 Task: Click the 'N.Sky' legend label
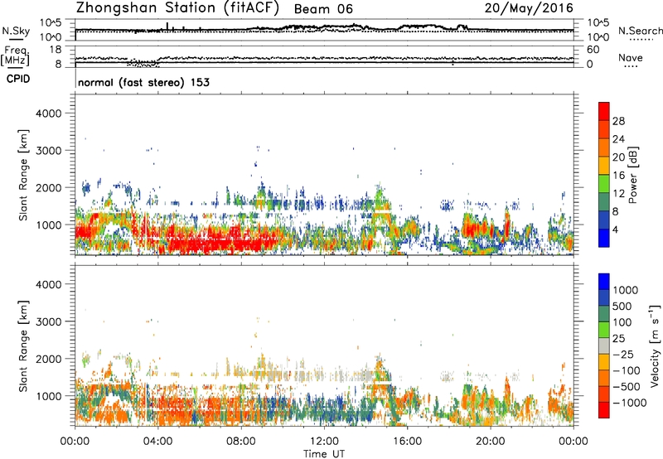[x=16, y=31]
